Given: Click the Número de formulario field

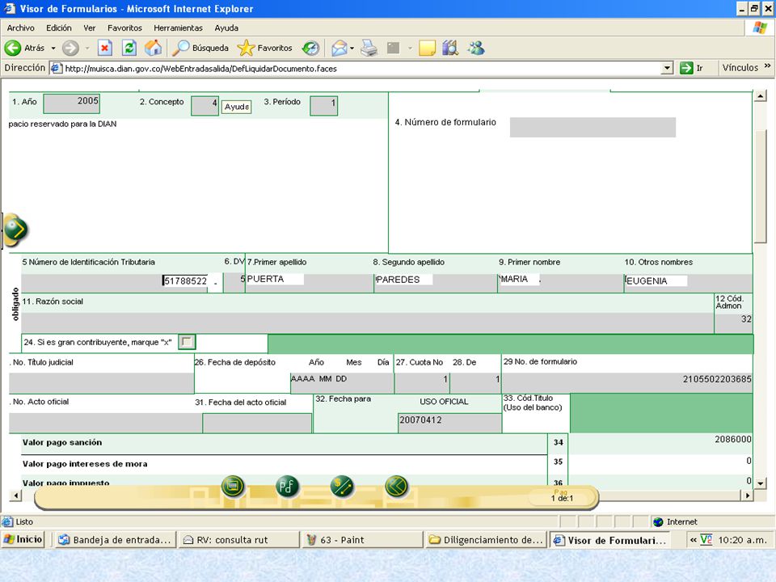Looking at the screenshot, I should coord(593,127).
